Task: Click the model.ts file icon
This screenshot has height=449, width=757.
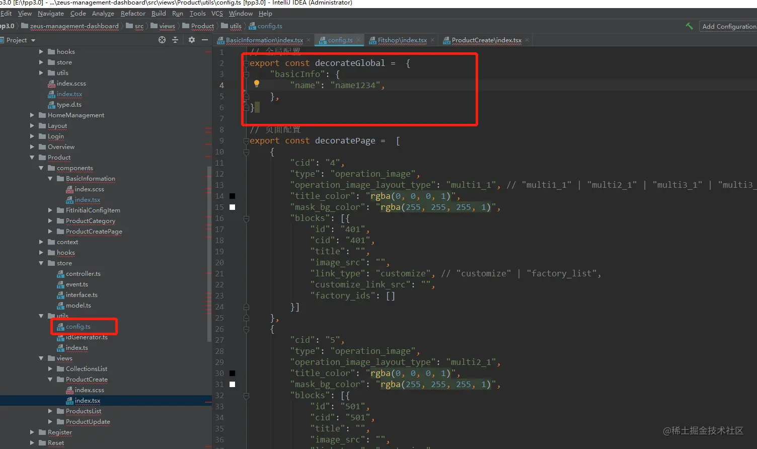Action: point(60,306)
